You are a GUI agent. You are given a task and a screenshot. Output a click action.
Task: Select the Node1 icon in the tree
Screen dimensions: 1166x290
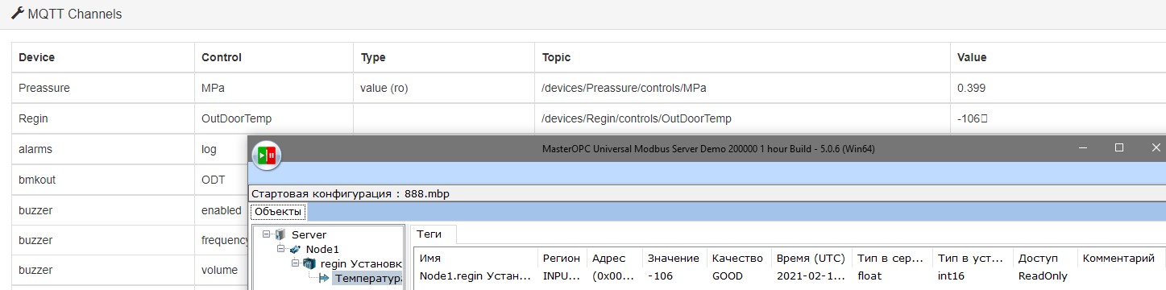(x=294, y=249)
